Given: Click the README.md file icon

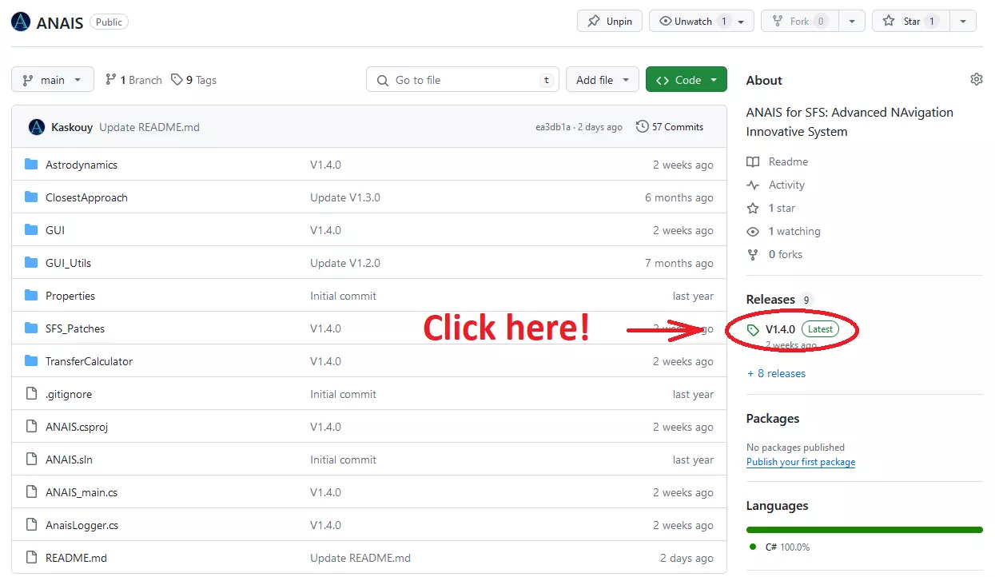Looking at the screenshot, I should click(31, 558).
